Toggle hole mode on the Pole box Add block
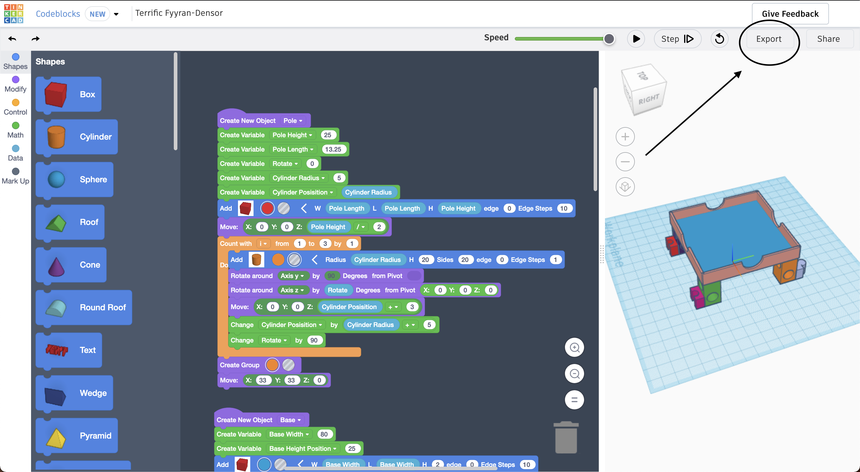860x472 pixels. 284,209
